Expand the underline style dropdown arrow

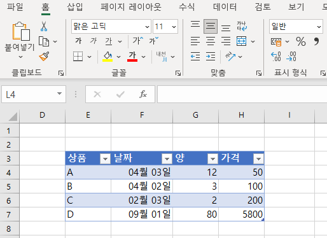click(120, 41)
